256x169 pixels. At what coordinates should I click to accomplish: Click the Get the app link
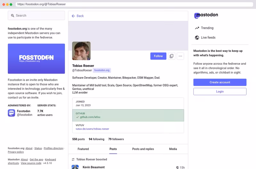(36, 159)
